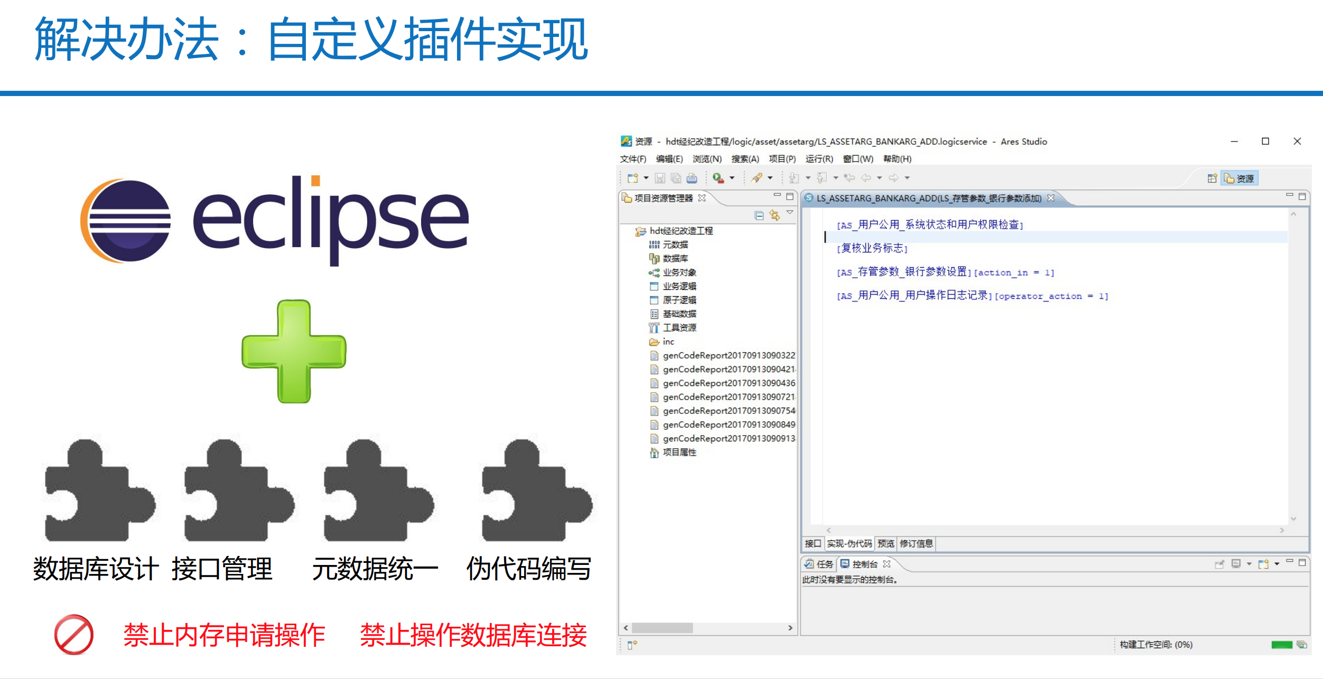
Task: Click the Save All toolbar icon
Action: pos(675,178)
